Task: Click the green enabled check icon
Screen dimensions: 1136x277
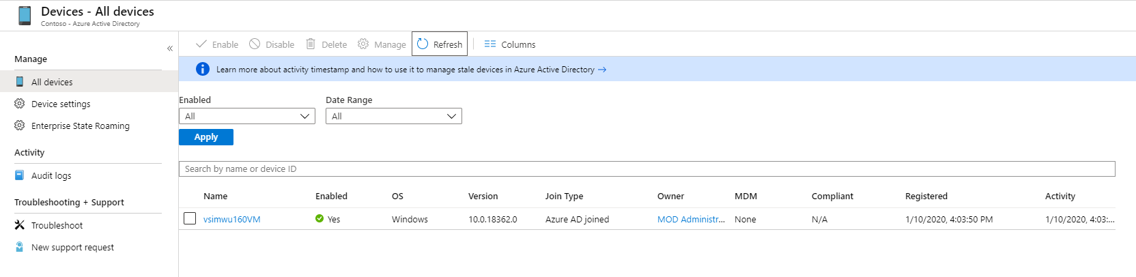Action: click(319, 218)
